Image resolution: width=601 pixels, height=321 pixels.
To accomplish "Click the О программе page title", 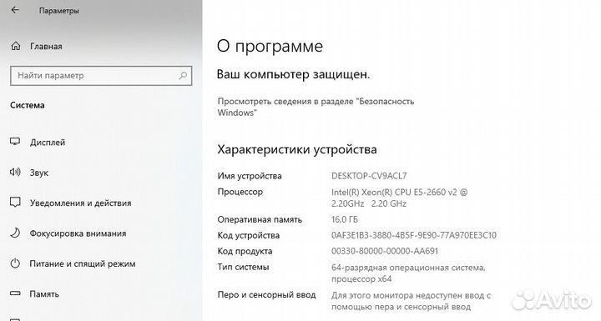I will click(x=270, y=47).
